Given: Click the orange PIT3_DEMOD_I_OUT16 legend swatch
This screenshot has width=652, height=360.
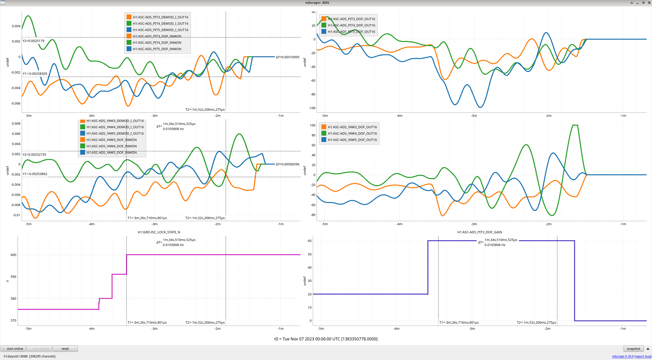Looking at the screenshot, I should (129, 17).
